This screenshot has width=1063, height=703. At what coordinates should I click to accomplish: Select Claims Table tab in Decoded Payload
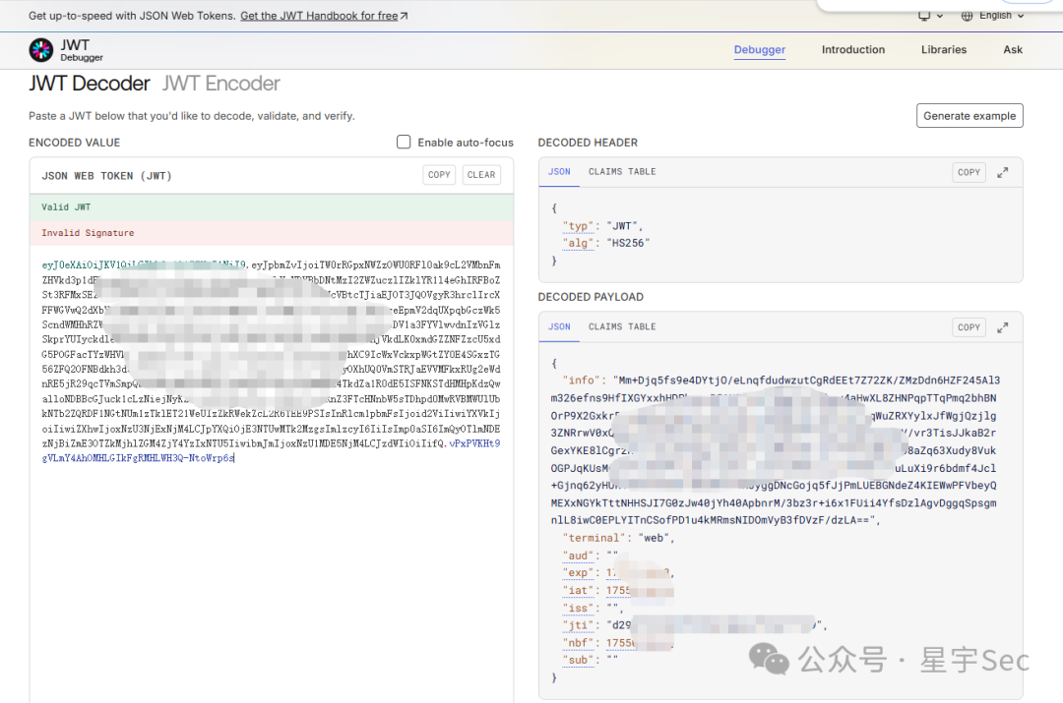(x=622, y=327)
